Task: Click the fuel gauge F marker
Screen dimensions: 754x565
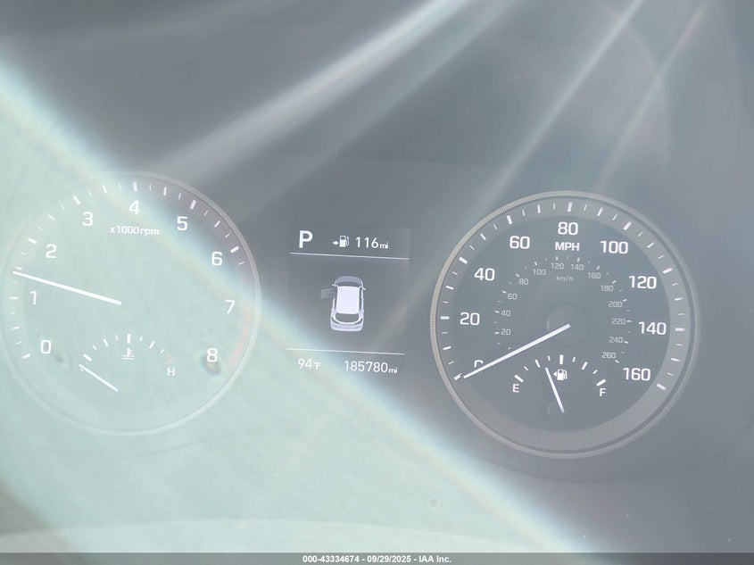Action: point(601,391)
